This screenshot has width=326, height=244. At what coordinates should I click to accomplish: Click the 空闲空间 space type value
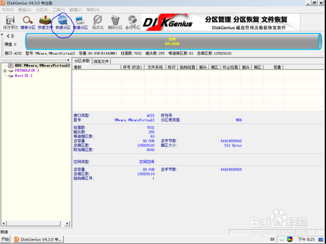coord(147,162)
